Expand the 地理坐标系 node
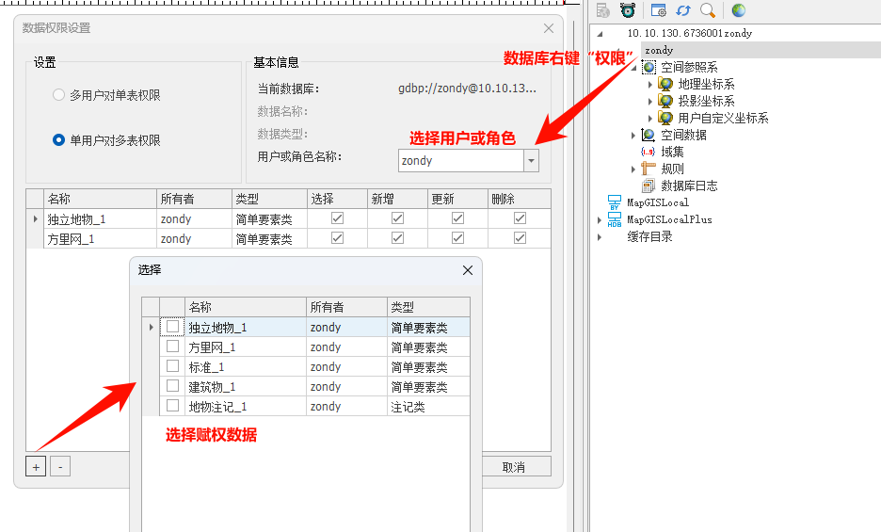The height and width of the screenshot is (532, 881). pyautogui.click(x=650, y=85)
